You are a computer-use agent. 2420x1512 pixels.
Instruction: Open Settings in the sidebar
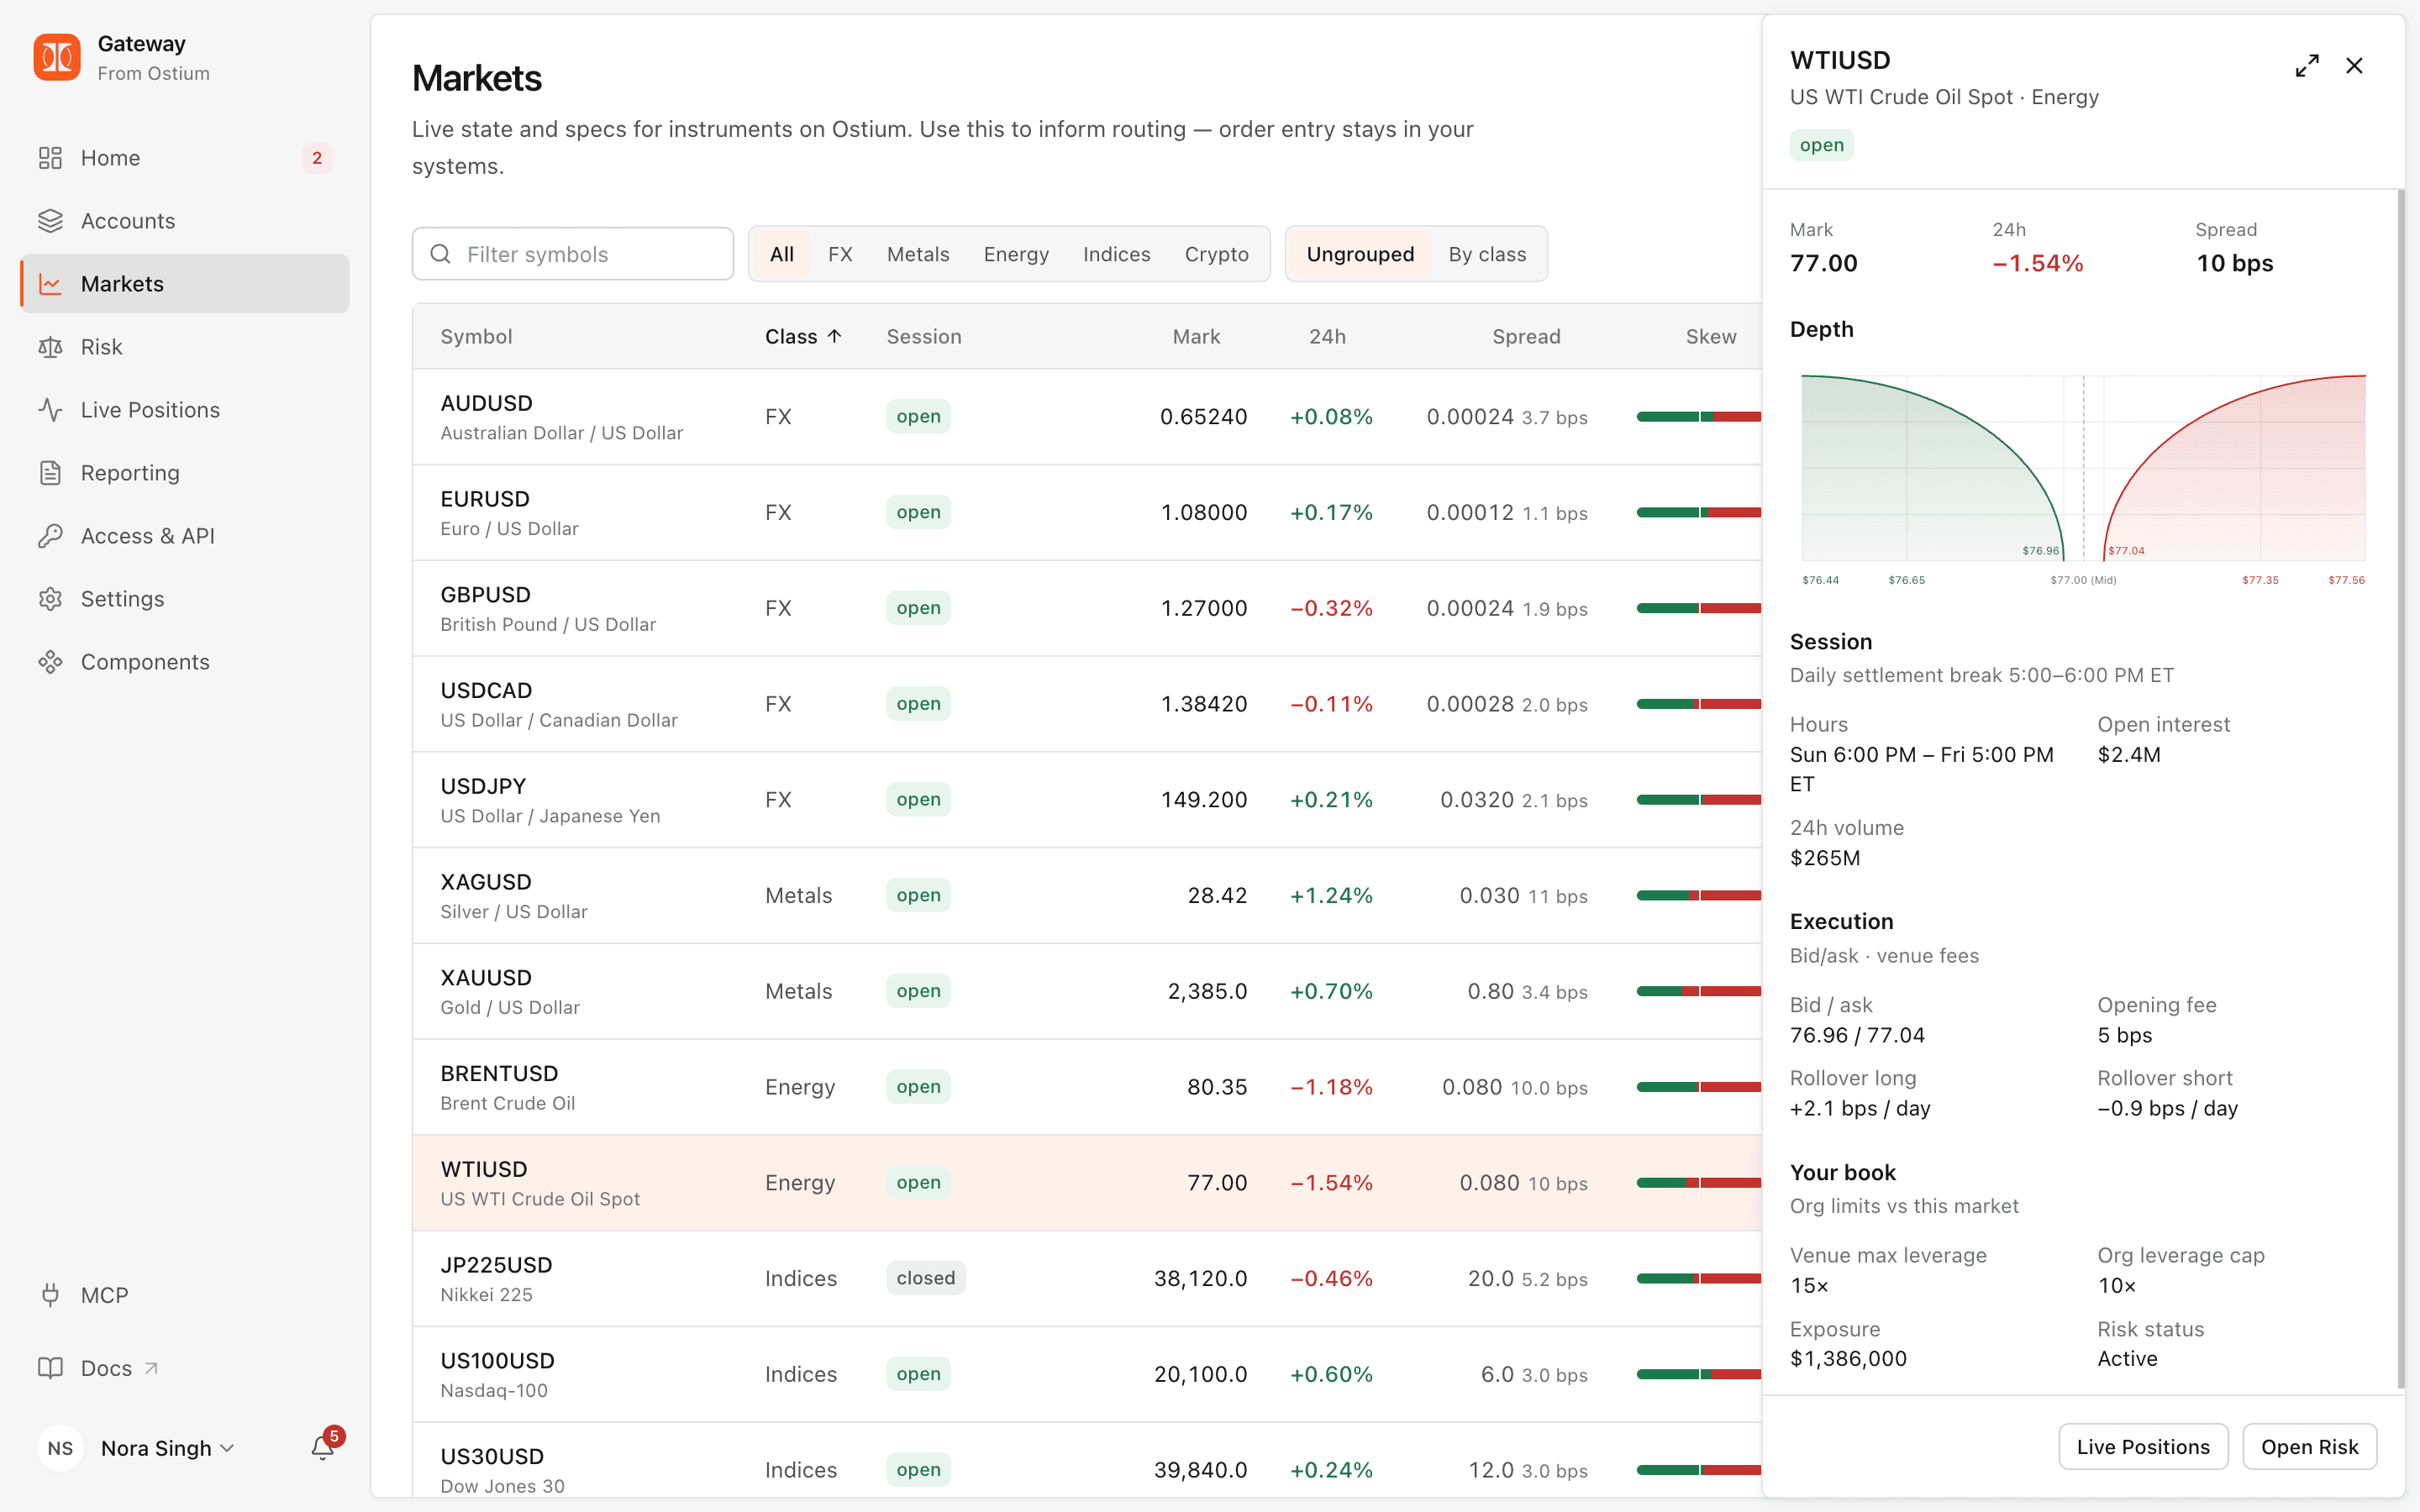click(x=185, y=599)
